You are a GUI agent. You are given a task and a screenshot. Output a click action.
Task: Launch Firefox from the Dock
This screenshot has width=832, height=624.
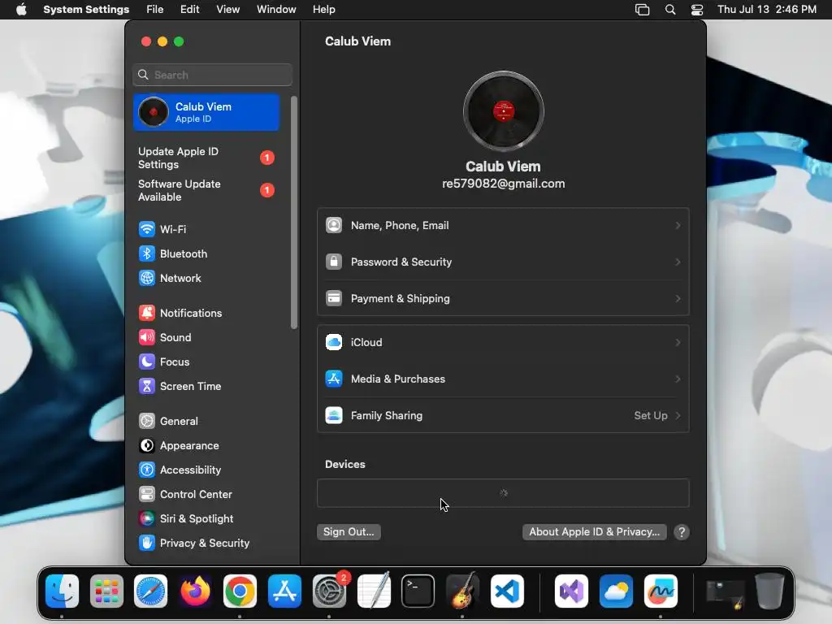tap(195, 591)
